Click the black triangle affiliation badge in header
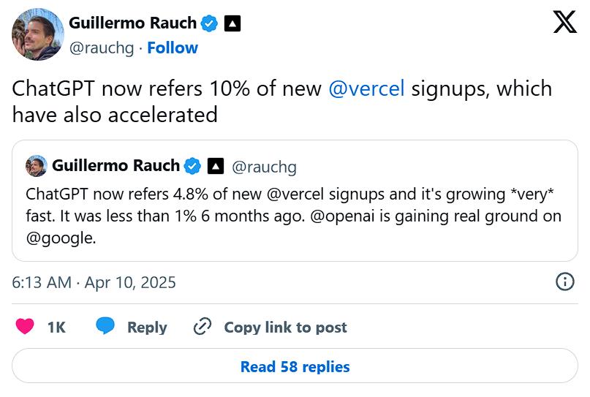Image resolution: width=590 pixels, height=397 pixels. click(232, 23)
